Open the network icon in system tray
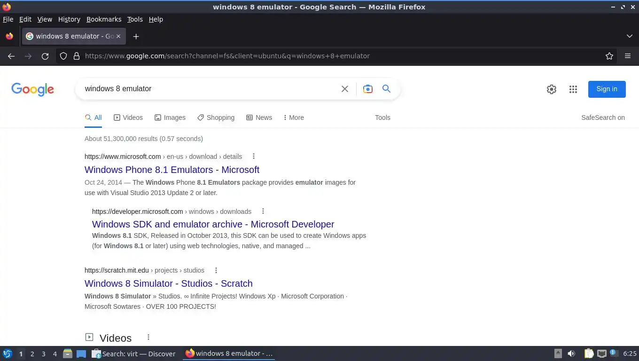The image size is (639, 361). point(602,353)
